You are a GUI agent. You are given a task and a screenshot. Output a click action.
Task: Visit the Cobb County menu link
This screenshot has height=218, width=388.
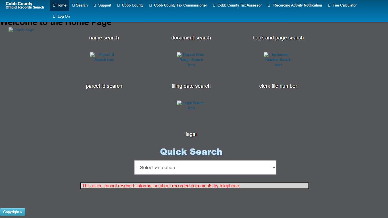pos(130,5)
